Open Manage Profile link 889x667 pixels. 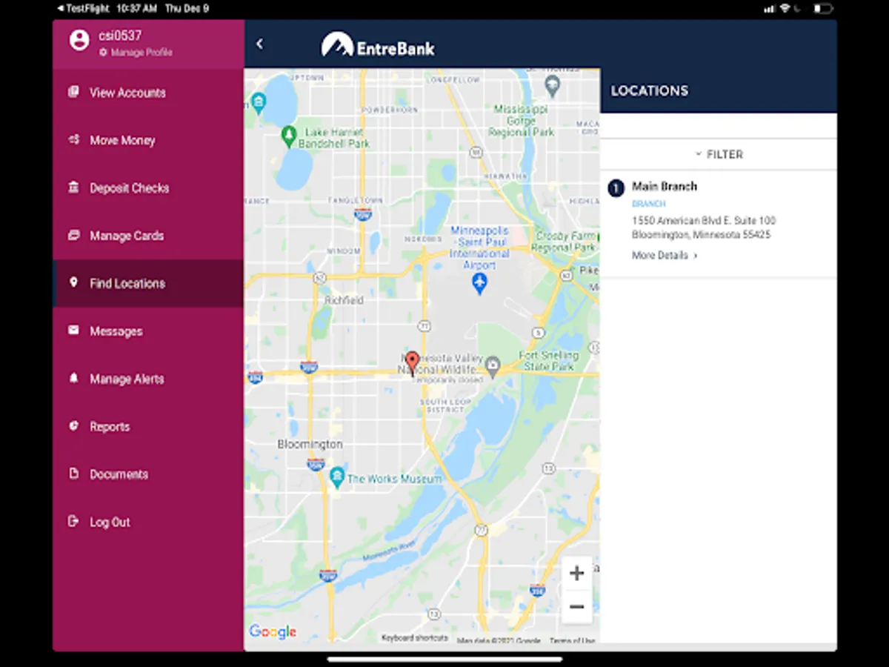point(136,53)
